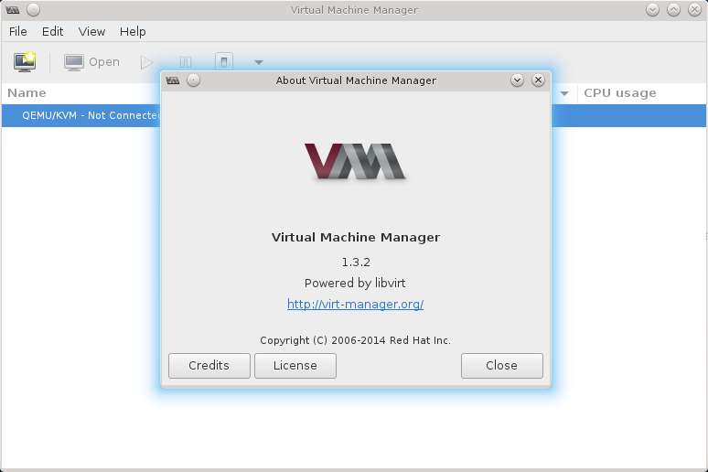Click the About dialog title bar app icon
Screen dimensions: 708x472
[173, 80]
